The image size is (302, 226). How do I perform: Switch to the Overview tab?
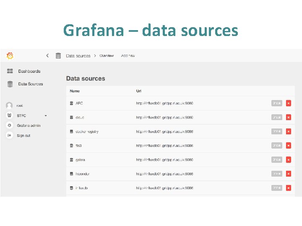[x=107, y=56]
